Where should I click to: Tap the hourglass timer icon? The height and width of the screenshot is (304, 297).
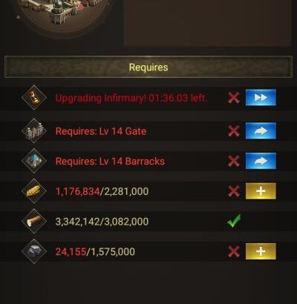pos(34,98)
